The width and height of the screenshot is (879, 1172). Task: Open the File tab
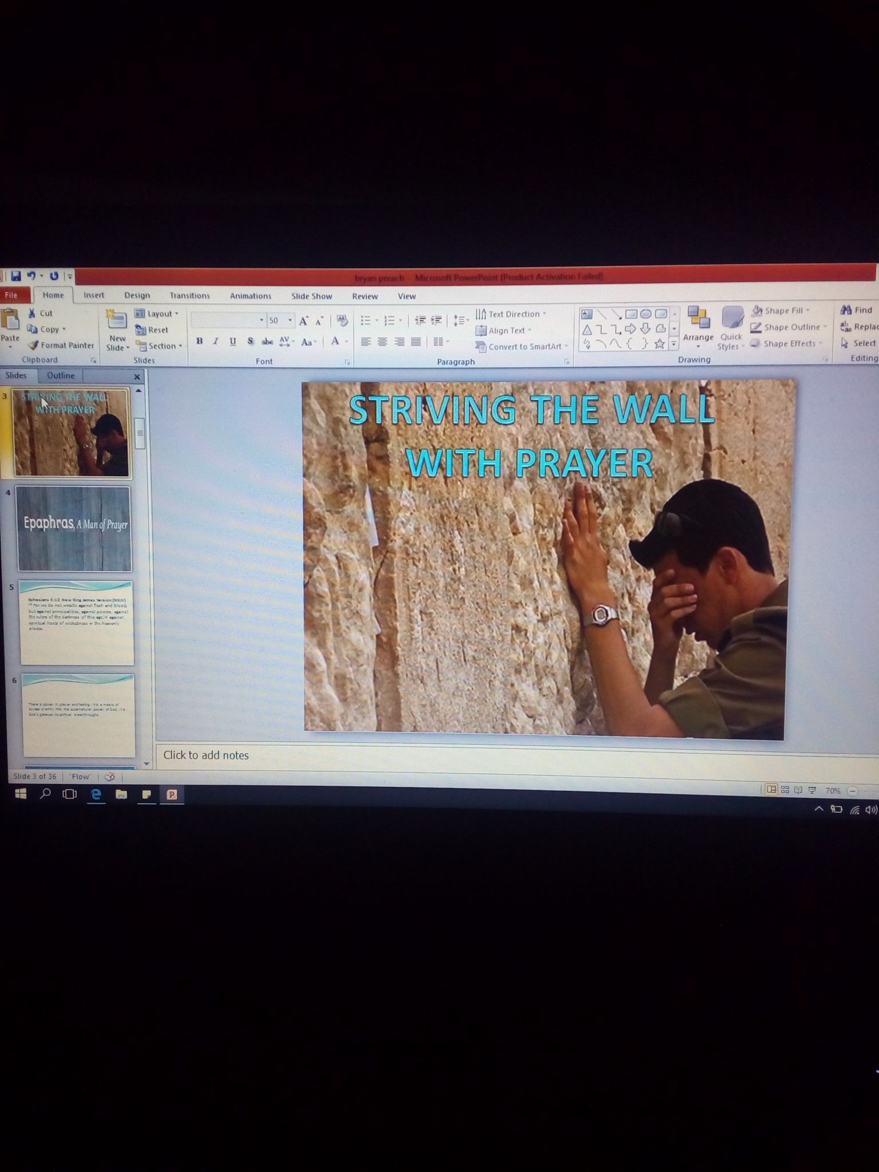point(11,295)
